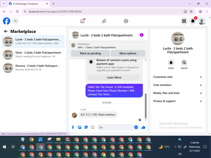Open the purple conversation information icon

(x=141, y=35)
